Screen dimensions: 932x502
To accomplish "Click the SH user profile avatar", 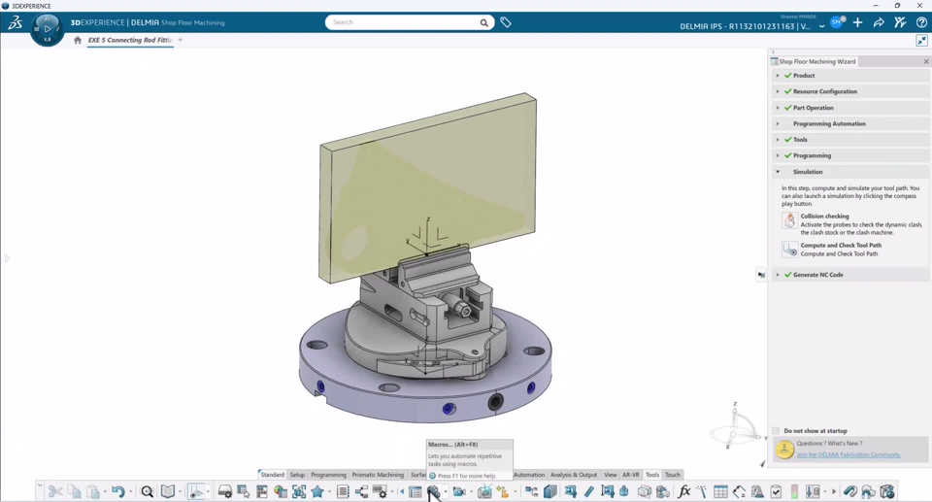I will pos(836,22).
